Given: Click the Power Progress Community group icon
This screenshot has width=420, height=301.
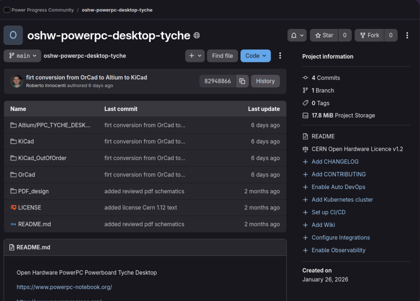Looking at the screenshot, I should [7, 10].
